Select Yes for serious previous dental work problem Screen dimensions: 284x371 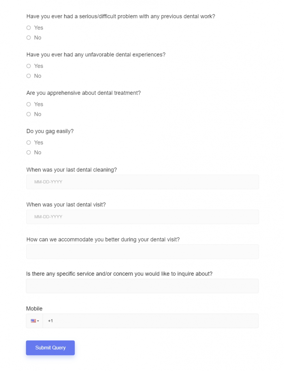click(28, 28)
